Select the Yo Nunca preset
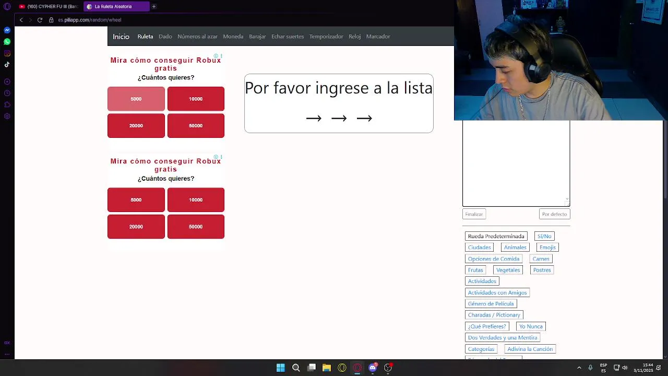668x376 pixels. pyautogui.click(x=531, y=326)
